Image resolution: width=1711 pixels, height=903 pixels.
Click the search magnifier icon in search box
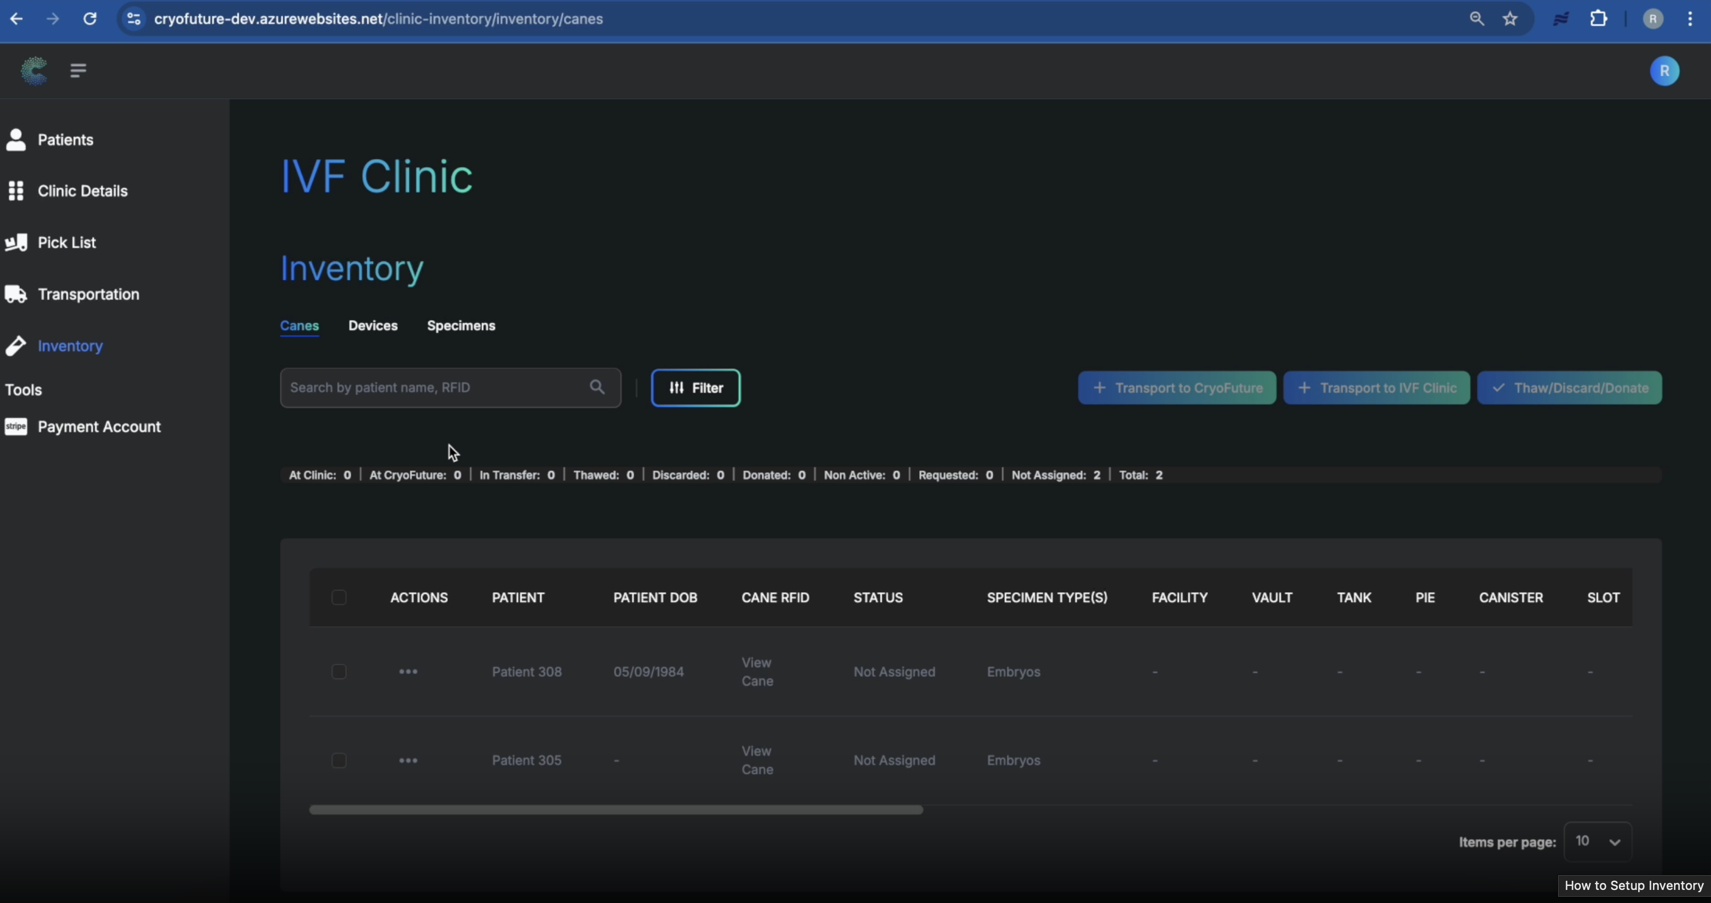pos(597,387)
